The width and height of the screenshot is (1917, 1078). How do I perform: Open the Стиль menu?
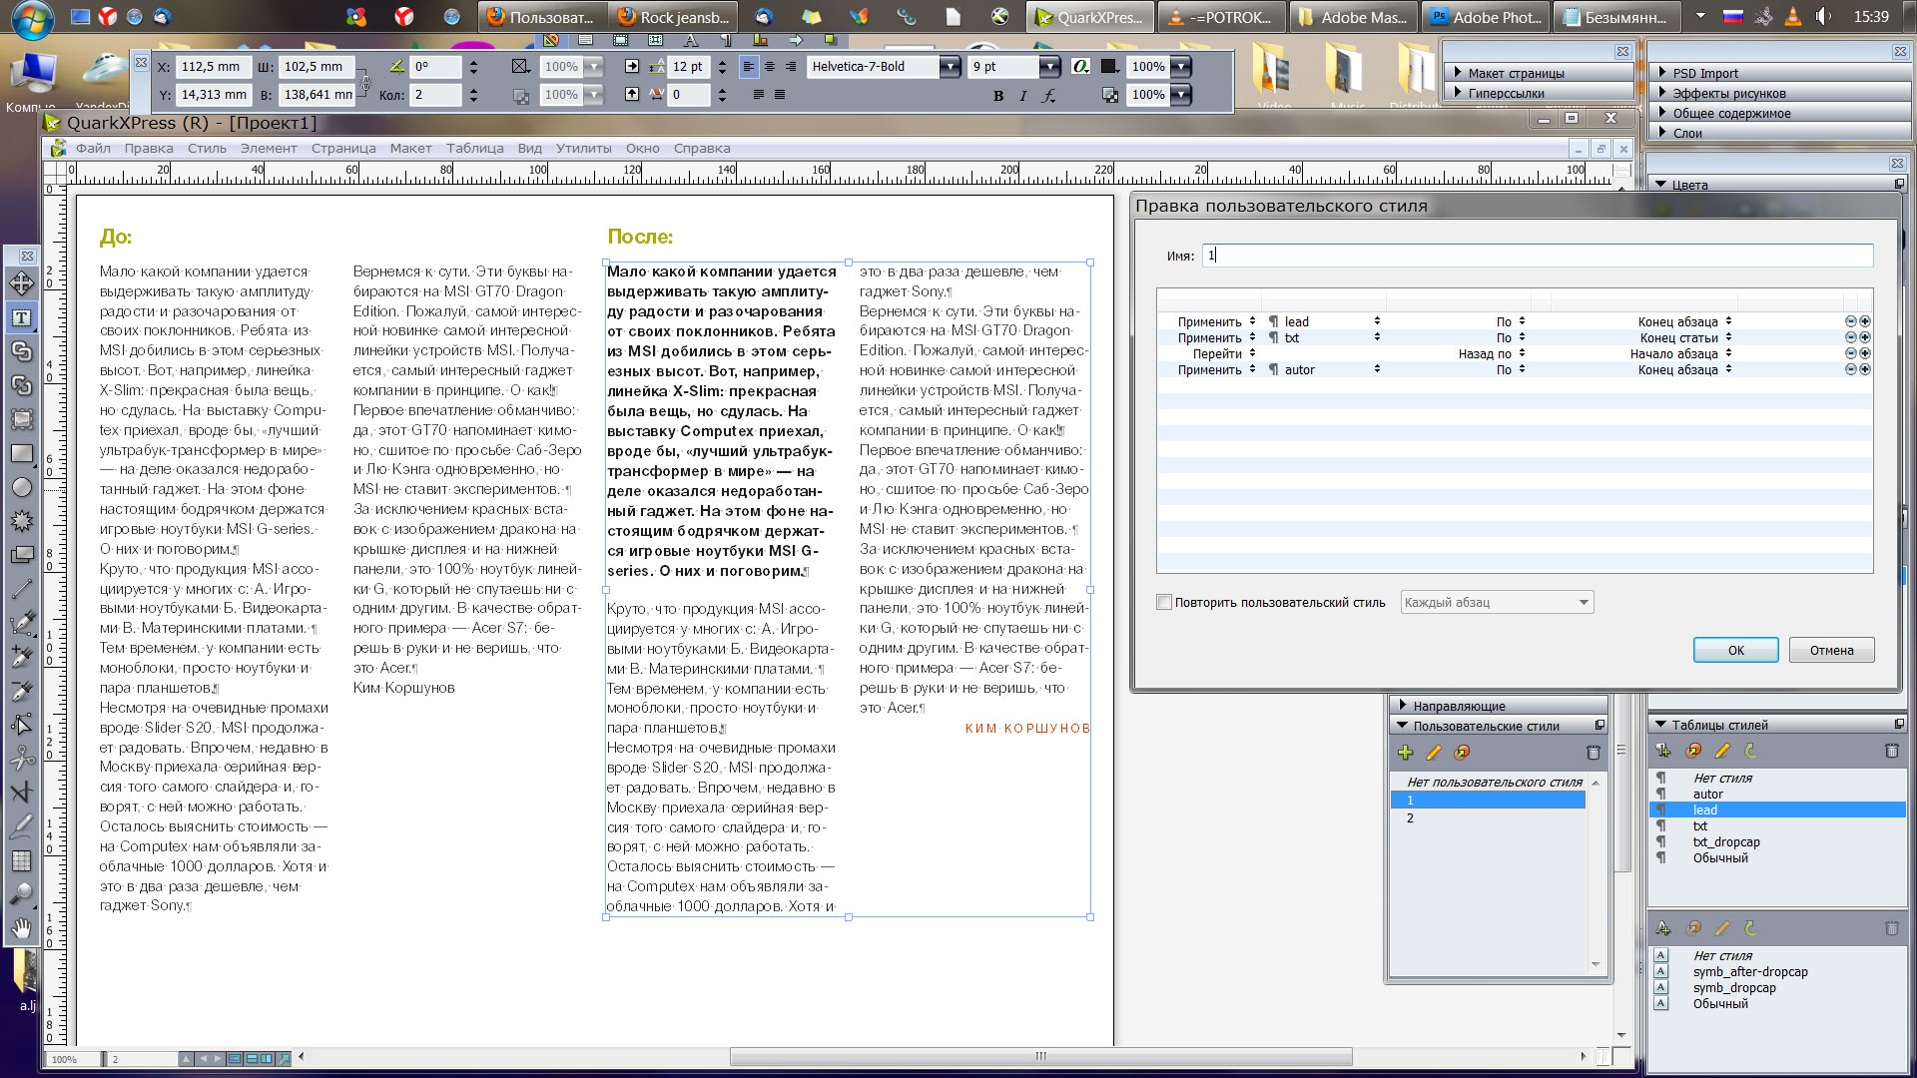tap(207, 149)
